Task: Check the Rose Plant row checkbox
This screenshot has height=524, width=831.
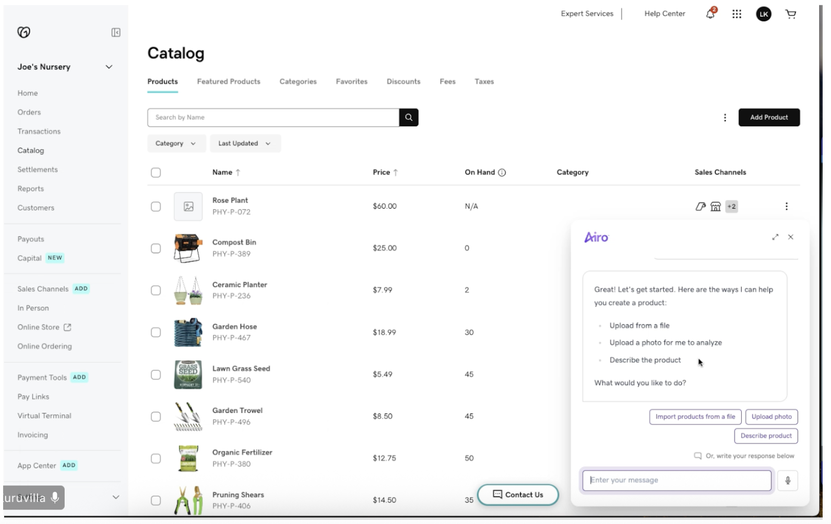Action: click(156, 207)
